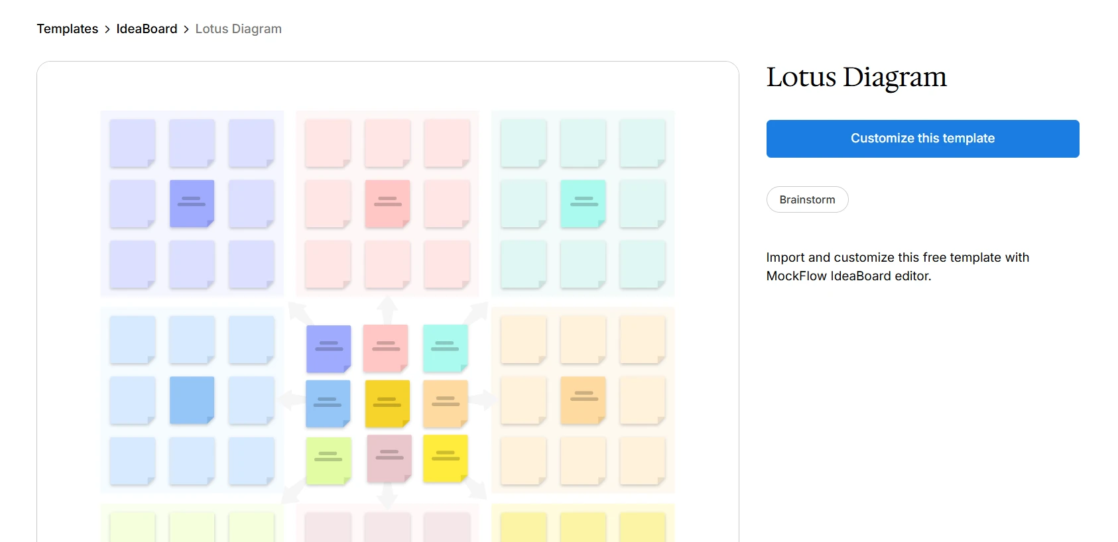This screenshot has height=542, width=1118.
Task: Select the Brainstorm tag
Action: (x=807, y=199)
